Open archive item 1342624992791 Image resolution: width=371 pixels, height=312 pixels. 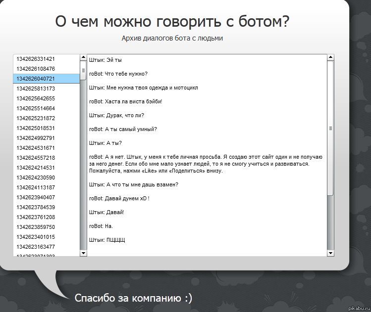click(36, 138)
